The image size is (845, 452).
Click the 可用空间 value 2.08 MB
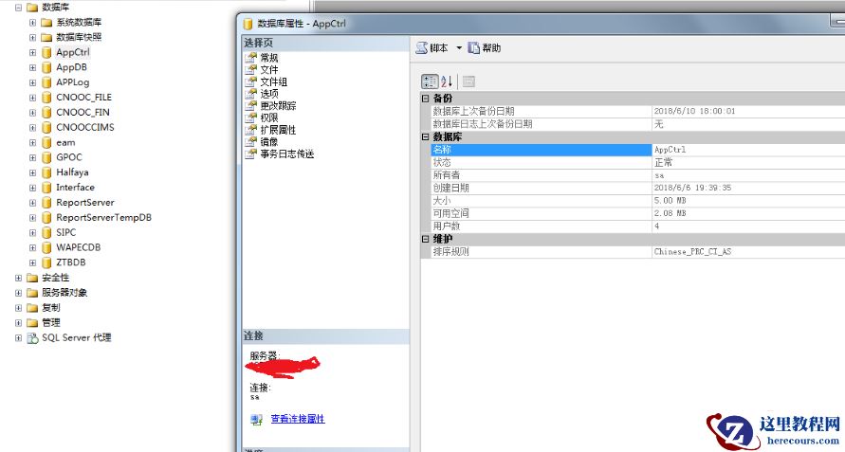670,213
